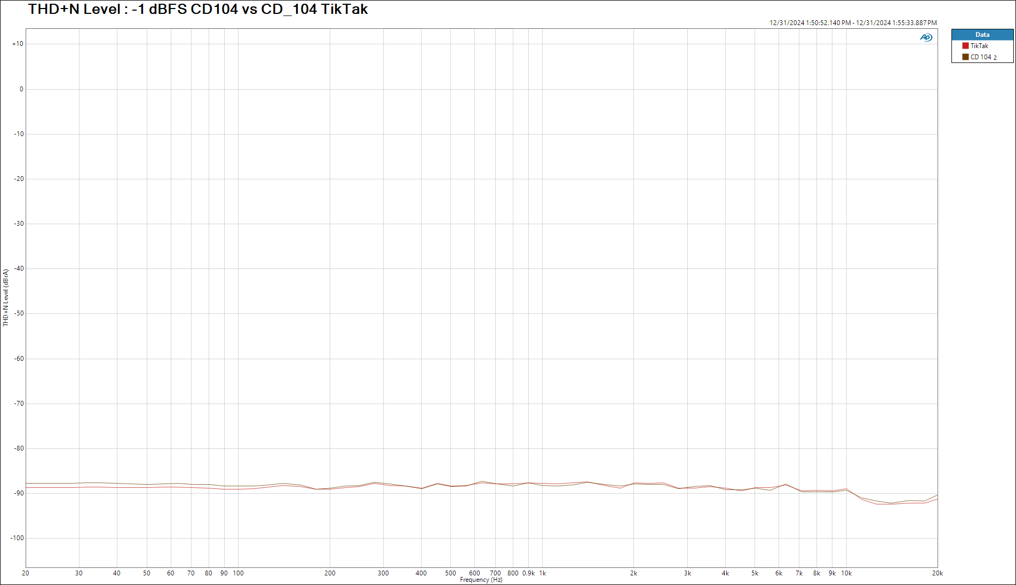This screenshot has width=1016, height=585.
Task: Click the 0.9k x-axis tick label
Action: pos(528,573)
